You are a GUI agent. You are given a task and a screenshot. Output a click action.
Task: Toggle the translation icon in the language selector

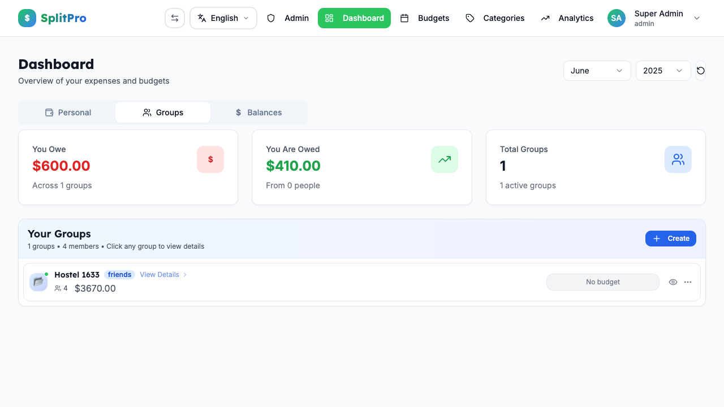click(x=201, y=18)
